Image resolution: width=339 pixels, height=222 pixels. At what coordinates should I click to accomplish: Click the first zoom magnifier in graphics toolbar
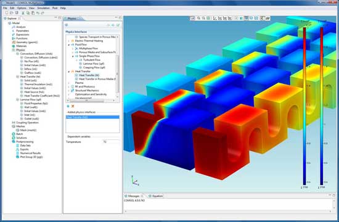[198, 18]
